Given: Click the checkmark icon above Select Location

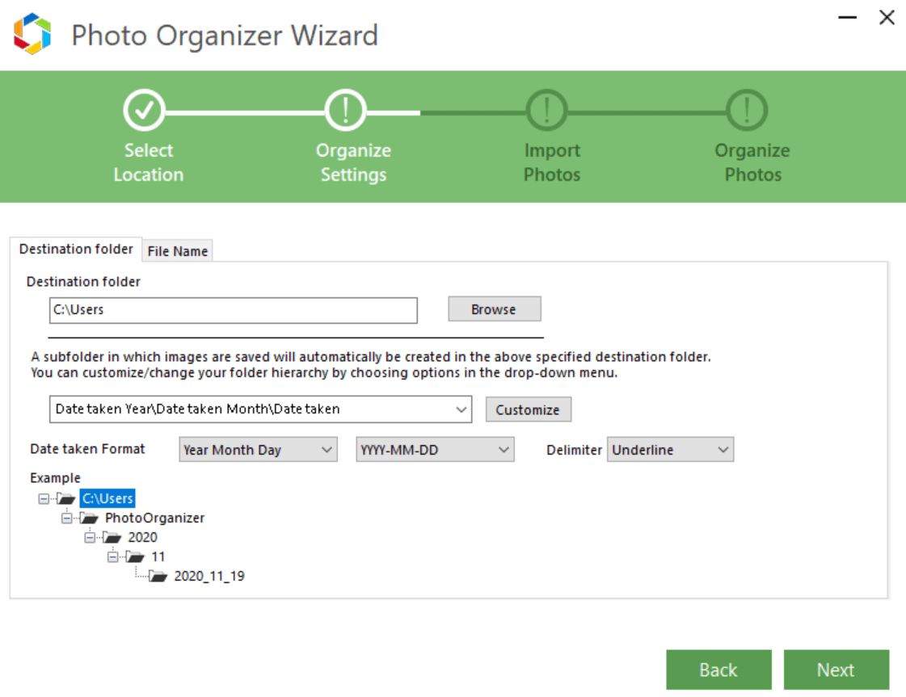Looking at the screenshot, I should coord(146,110).
